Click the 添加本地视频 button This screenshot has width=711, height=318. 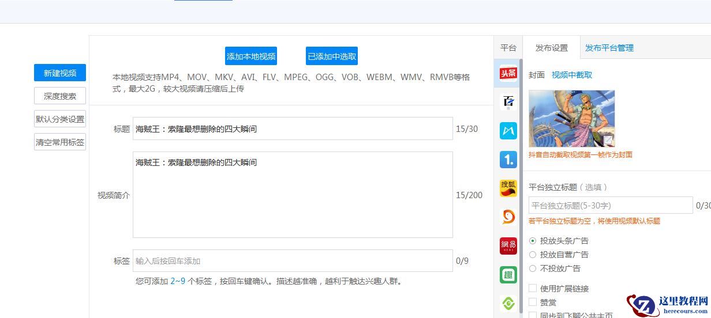coord(251,56)
